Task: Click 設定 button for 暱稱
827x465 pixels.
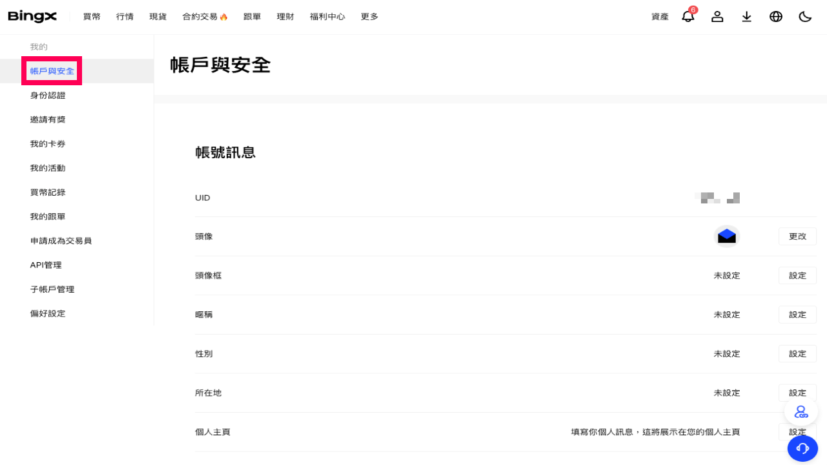Action: click(x=797, y=315)
